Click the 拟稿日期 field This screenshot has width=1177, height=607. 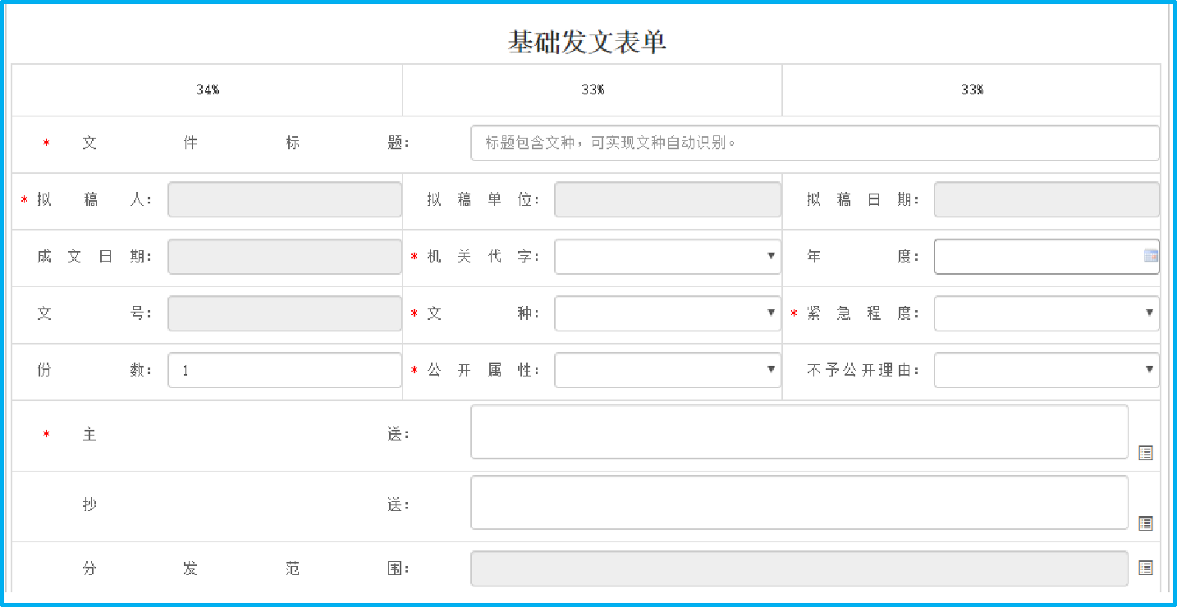[x=1046, y=199]
